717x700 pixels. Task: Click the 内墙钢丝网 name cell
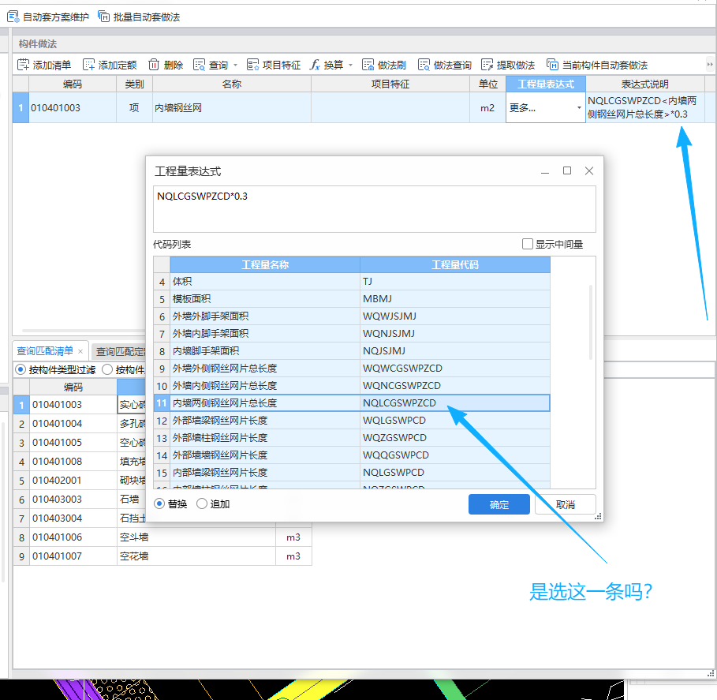pos(231,107)
